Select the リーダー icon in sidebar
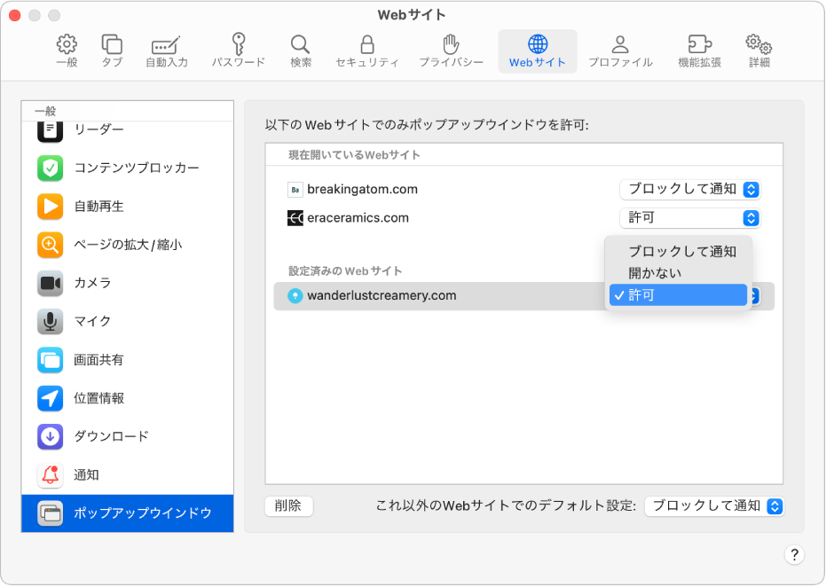The image size is (826, 587). point(50,130)
